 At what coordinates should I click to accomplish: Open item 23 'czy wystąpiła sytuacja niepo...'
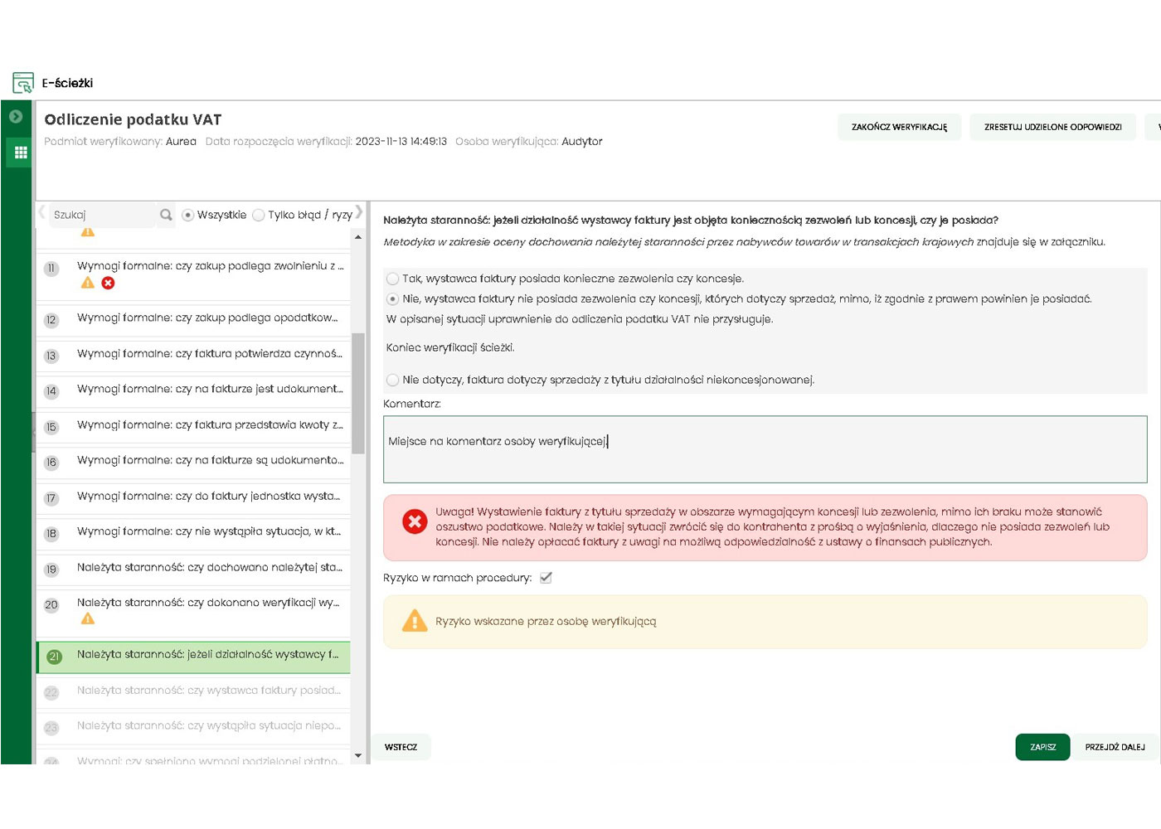coord(193,727)
